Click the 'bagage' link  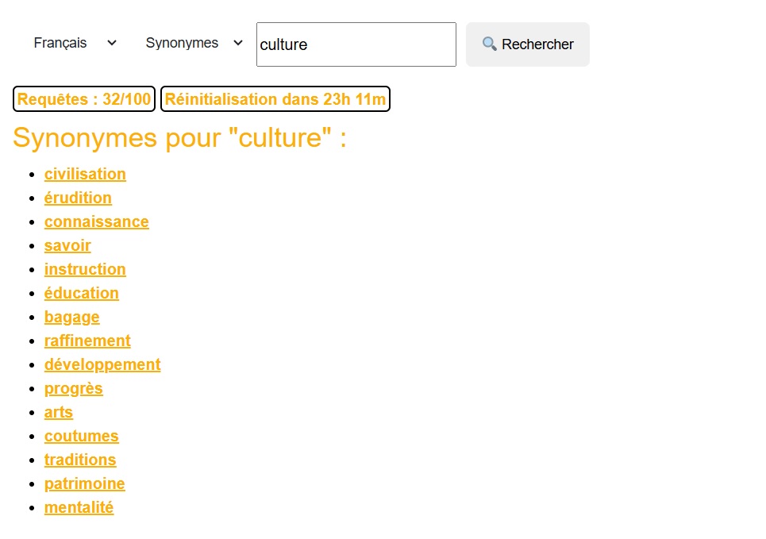click(71, 317)
